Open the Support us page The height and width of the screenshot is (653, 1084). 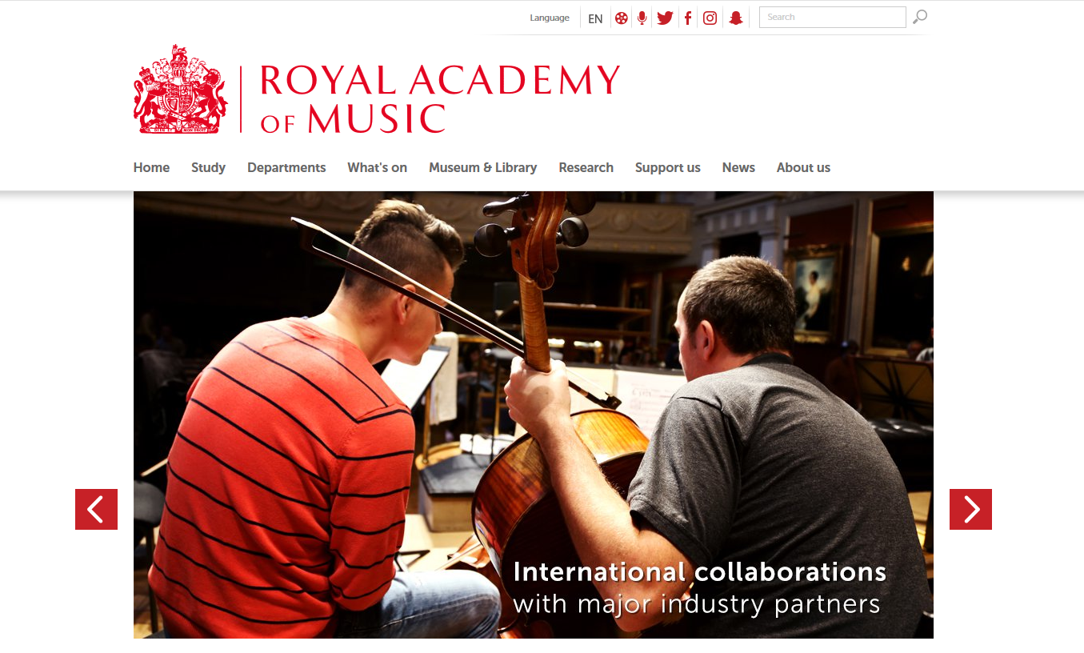click(668, 167)
